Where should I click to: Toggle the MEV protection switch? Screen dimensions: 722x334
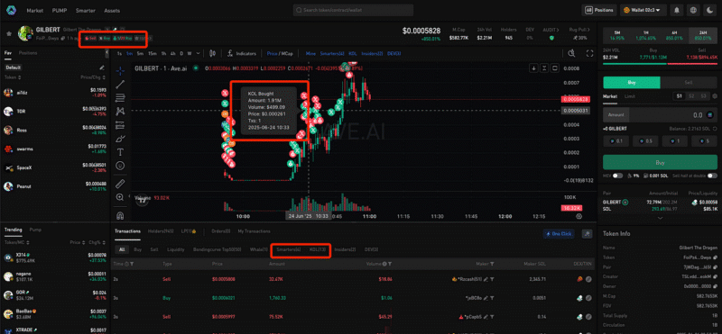(x=617, y=176)
